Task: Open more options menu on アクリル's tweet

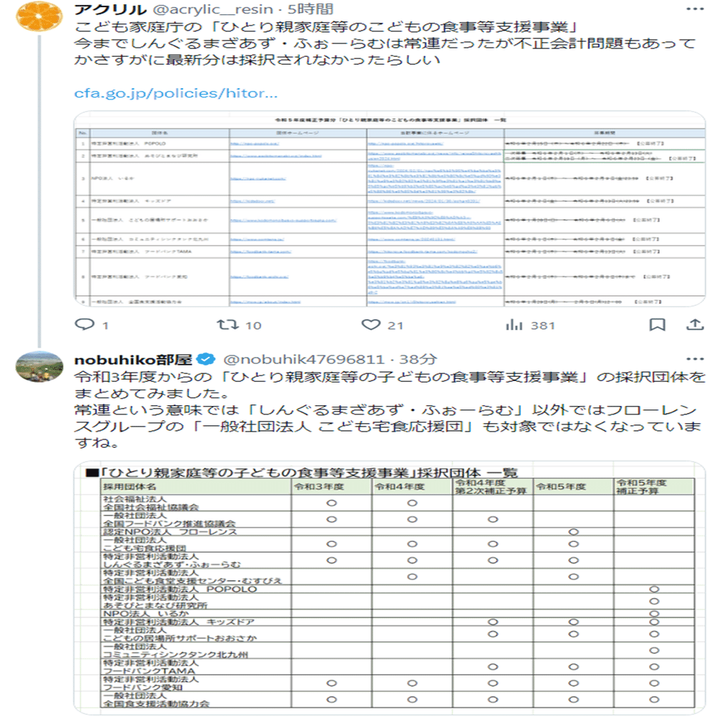Action: [695, 9]
